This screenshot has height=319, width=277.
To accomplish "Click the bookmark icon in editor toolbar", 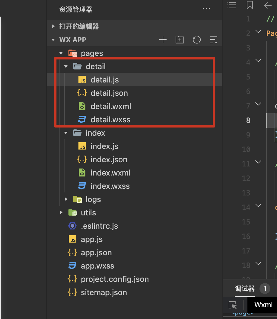I will click(250, 5).
